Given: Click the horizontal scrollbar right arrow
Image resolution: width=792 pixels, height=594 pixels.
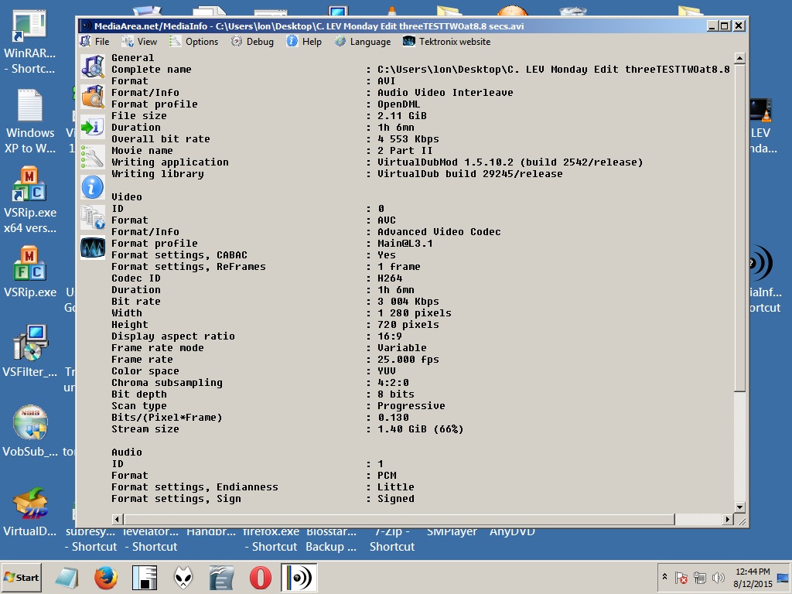Looking at the screenshot, I should (728, 519).
